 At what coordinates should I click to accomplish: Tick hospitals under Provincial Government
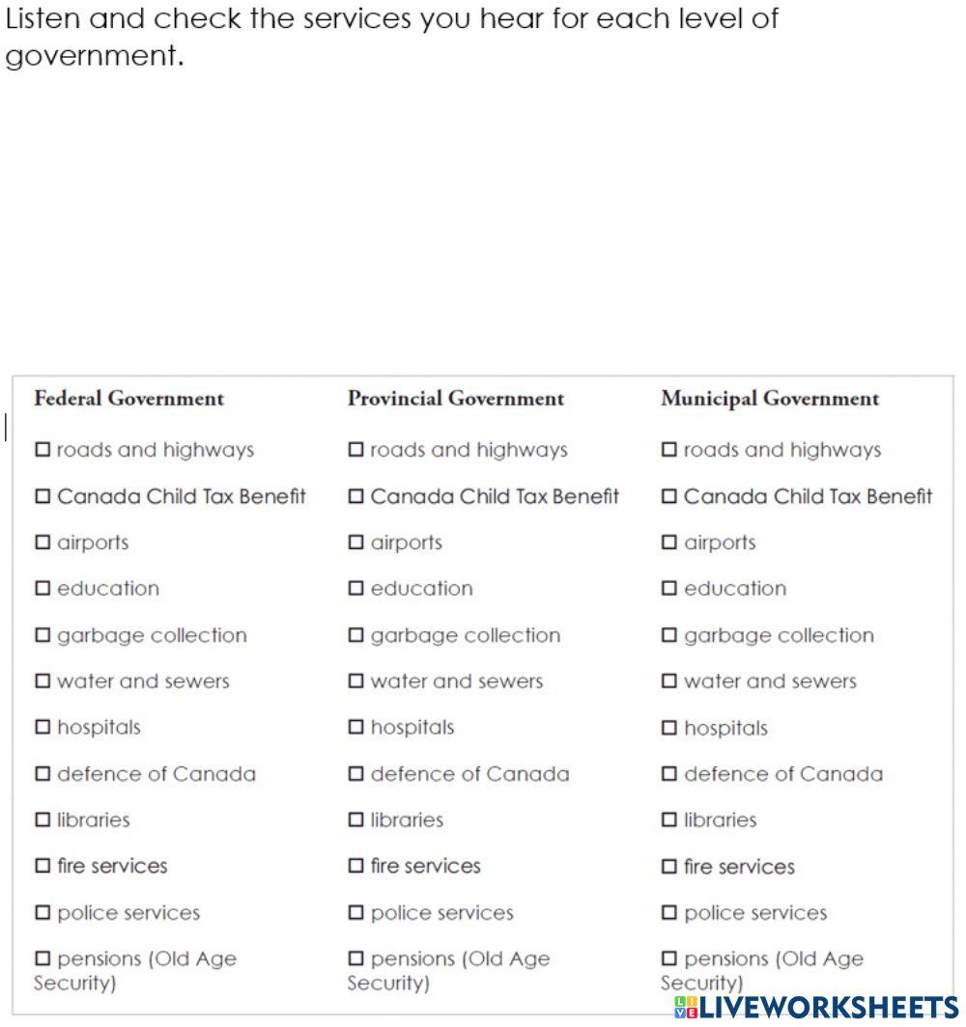[x=356, y=728]
